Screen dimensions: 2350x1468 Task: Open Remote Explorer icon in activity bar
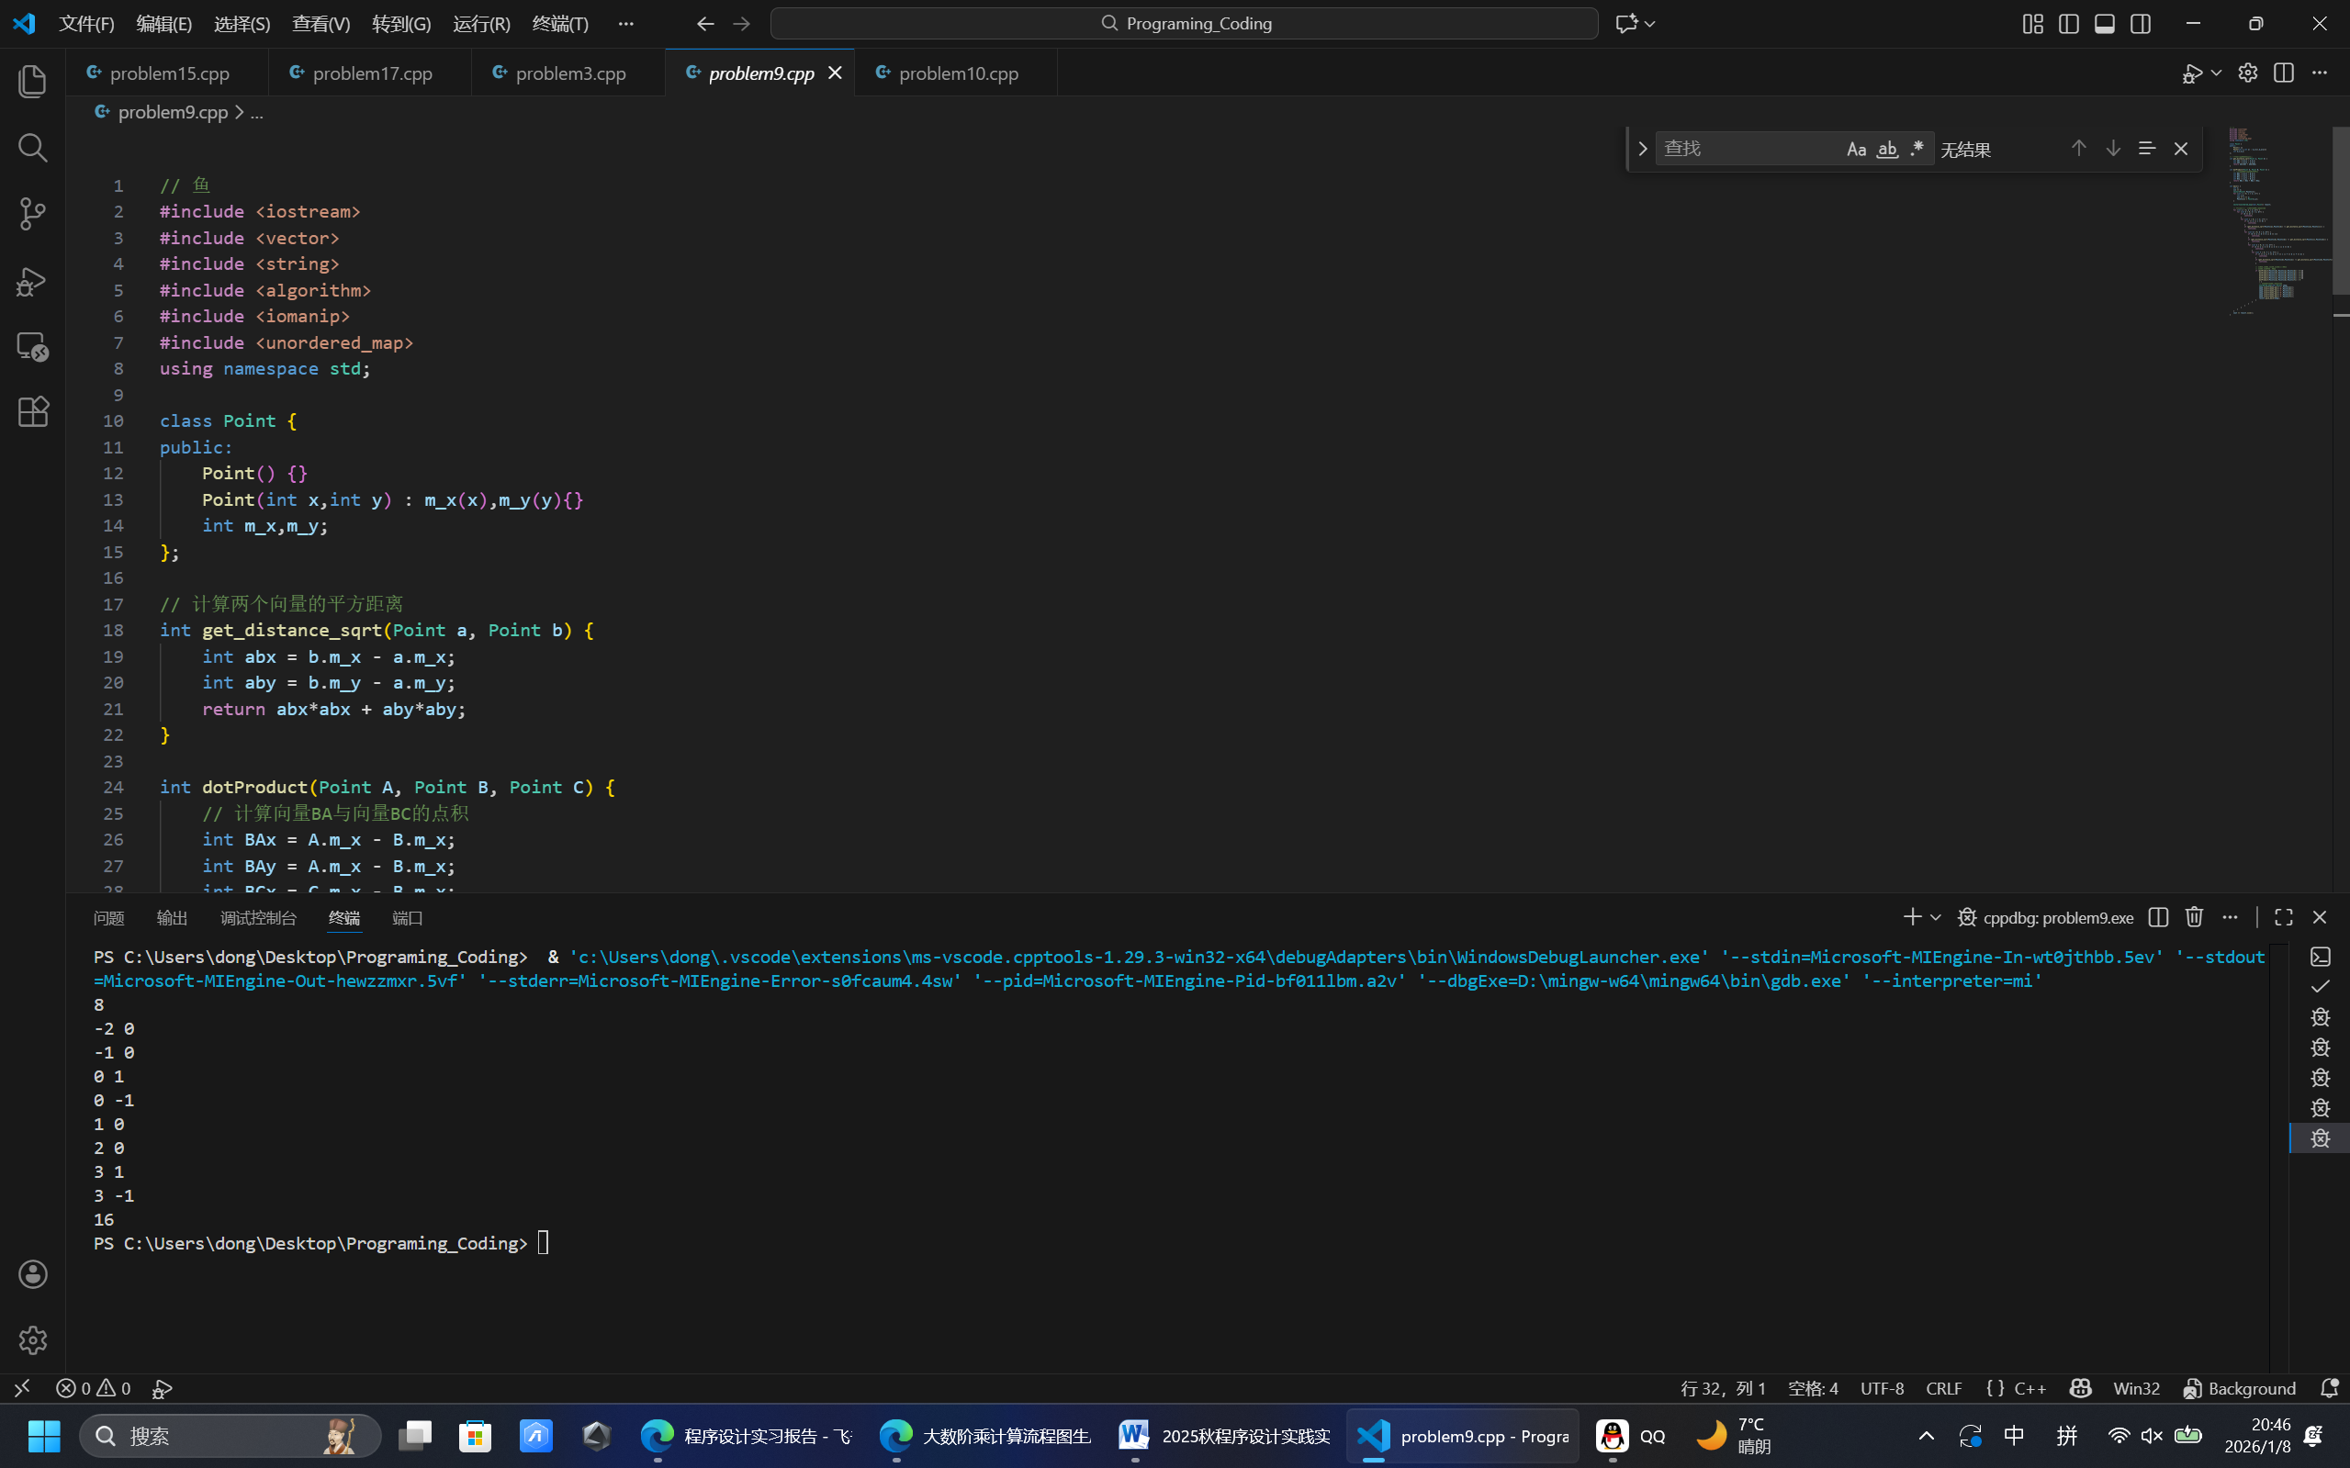(x=33, y=347)
